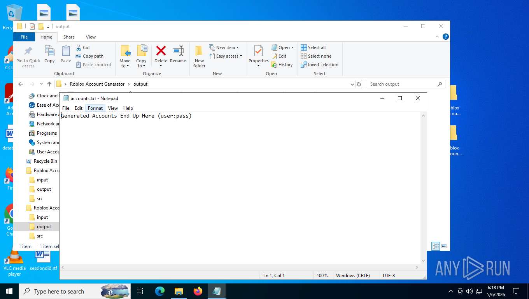Click Notepad vertical scrollbar down arrow

[x=424, y=261]
